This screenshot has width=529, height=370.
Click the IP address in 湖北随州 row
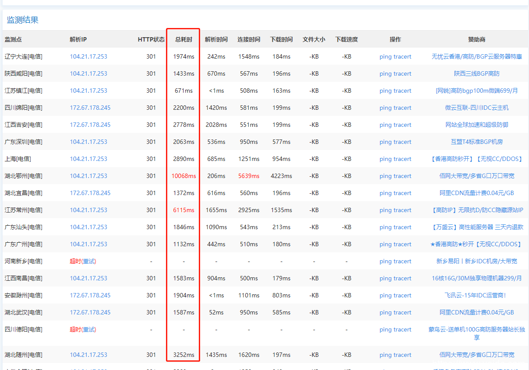pos(88,355)
